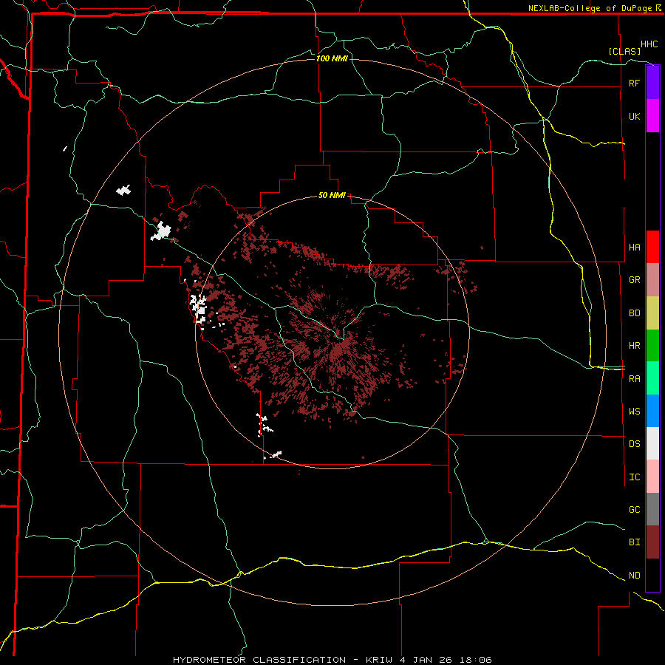Click the UK legend label
The height and width of the screenshot is (665, 665).
[634, 116]
